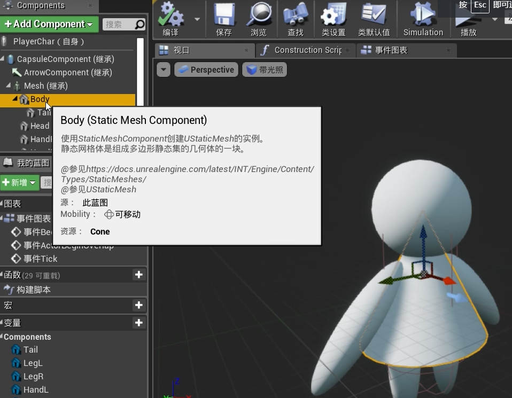Screen dimensions: 512x398
Task: Open Class Settings (类设置) icon
Action: pyautogui.click(x=333, y=16)
